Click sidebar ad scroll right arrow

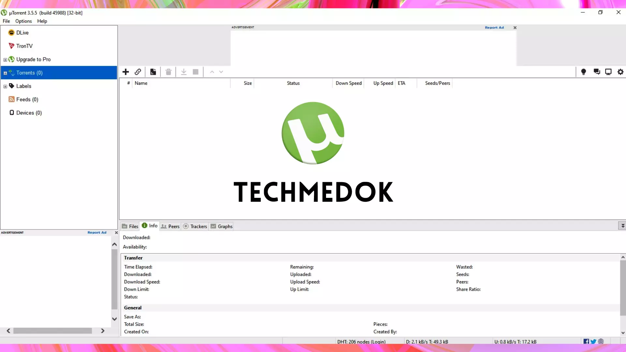[x=102, y=331]
